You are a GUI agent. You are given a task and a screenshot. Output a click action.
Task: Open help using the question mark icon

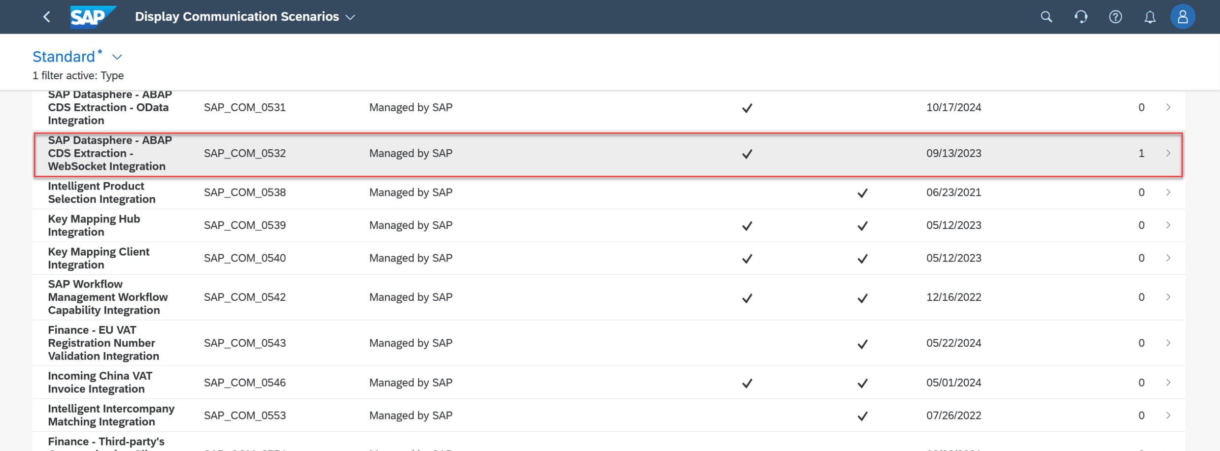coord(1115,16)
